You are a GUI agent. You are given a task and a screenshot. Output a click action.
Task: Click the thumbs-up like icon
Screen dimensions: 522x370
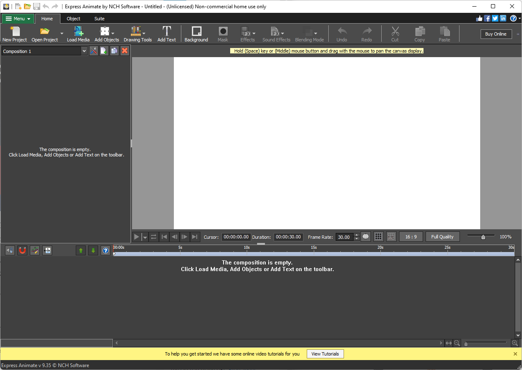click(480, 18)
